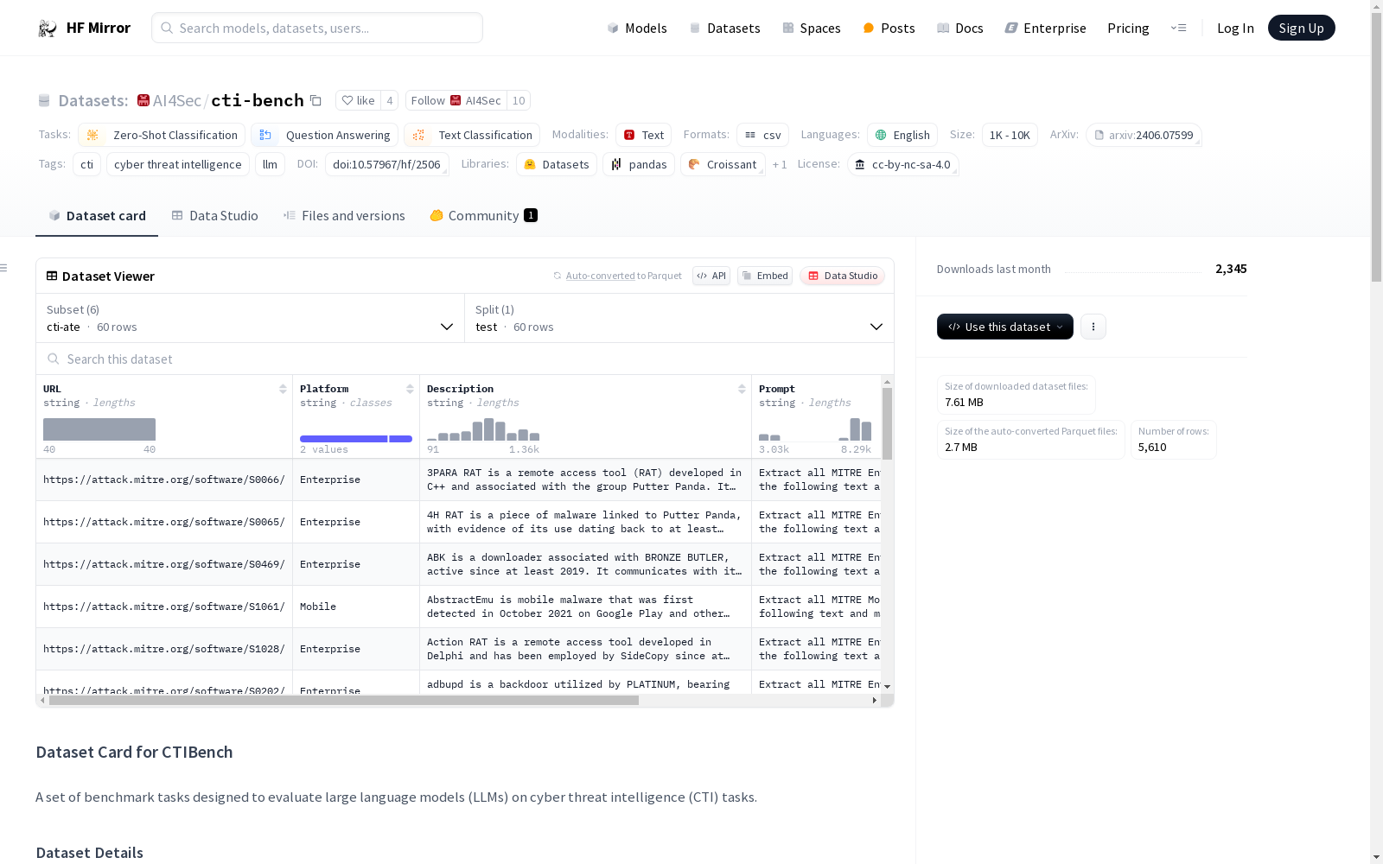Expand the Split test dropdown
Image resolution: width=1383 pixels, height=864 pixels.
click(x=679, y=318)
